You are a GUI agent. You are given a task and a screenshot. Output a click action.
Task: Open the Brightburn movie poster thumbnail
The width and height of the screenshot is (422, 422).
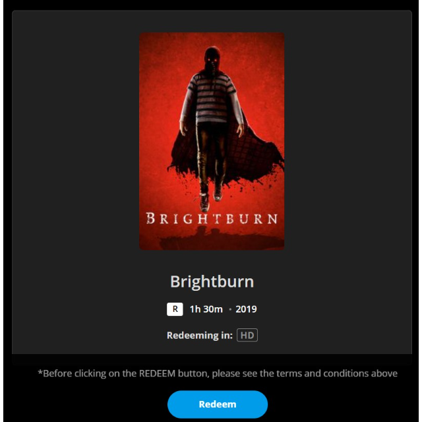pyautogui.click(x=212, y=141)
